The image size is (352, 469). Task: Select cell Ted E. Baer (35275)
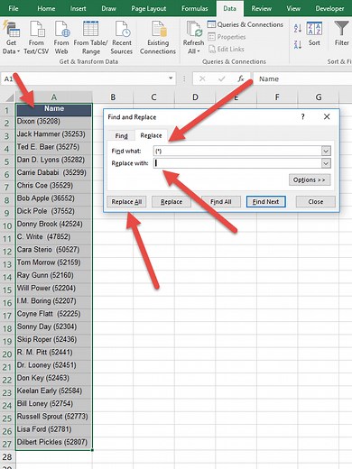click(54, 147)
